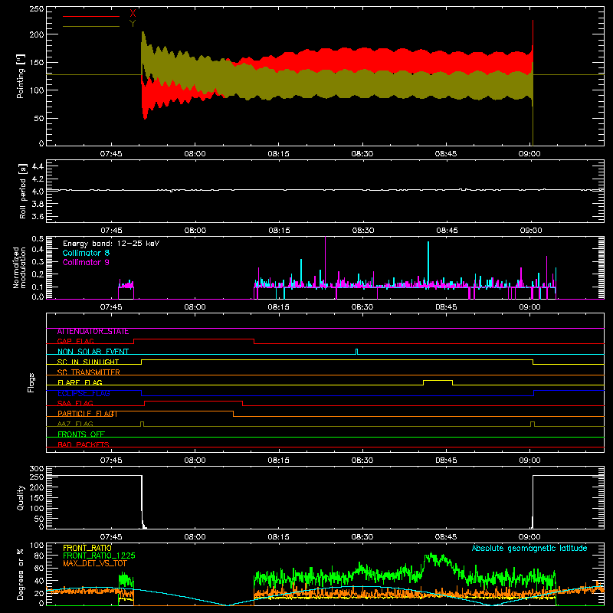Screen dimensions: 613x613
Task: Click the ATTENUATOR_STATE flag label
Action: pyautogui.click(x=93, y=332)
